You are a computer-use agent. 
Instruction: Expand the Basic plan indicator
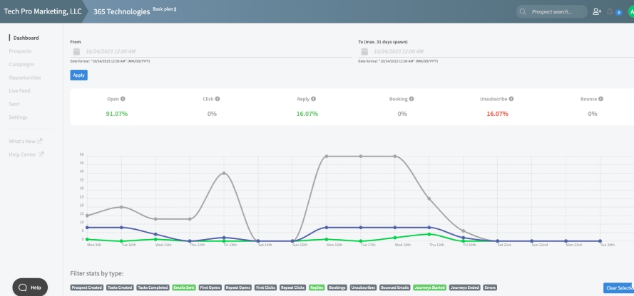[x=165, y=9]
